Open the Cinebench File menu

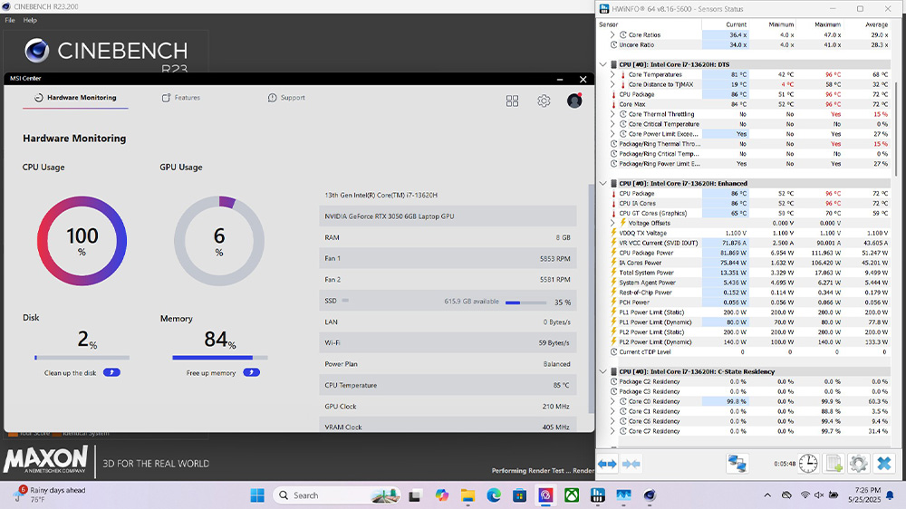click(10, 20)
